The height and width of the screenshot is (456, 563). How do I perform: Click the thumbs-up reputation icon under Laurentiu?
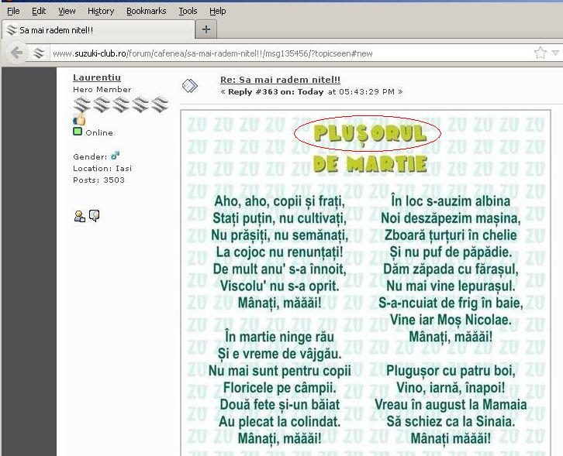point(79,118)
